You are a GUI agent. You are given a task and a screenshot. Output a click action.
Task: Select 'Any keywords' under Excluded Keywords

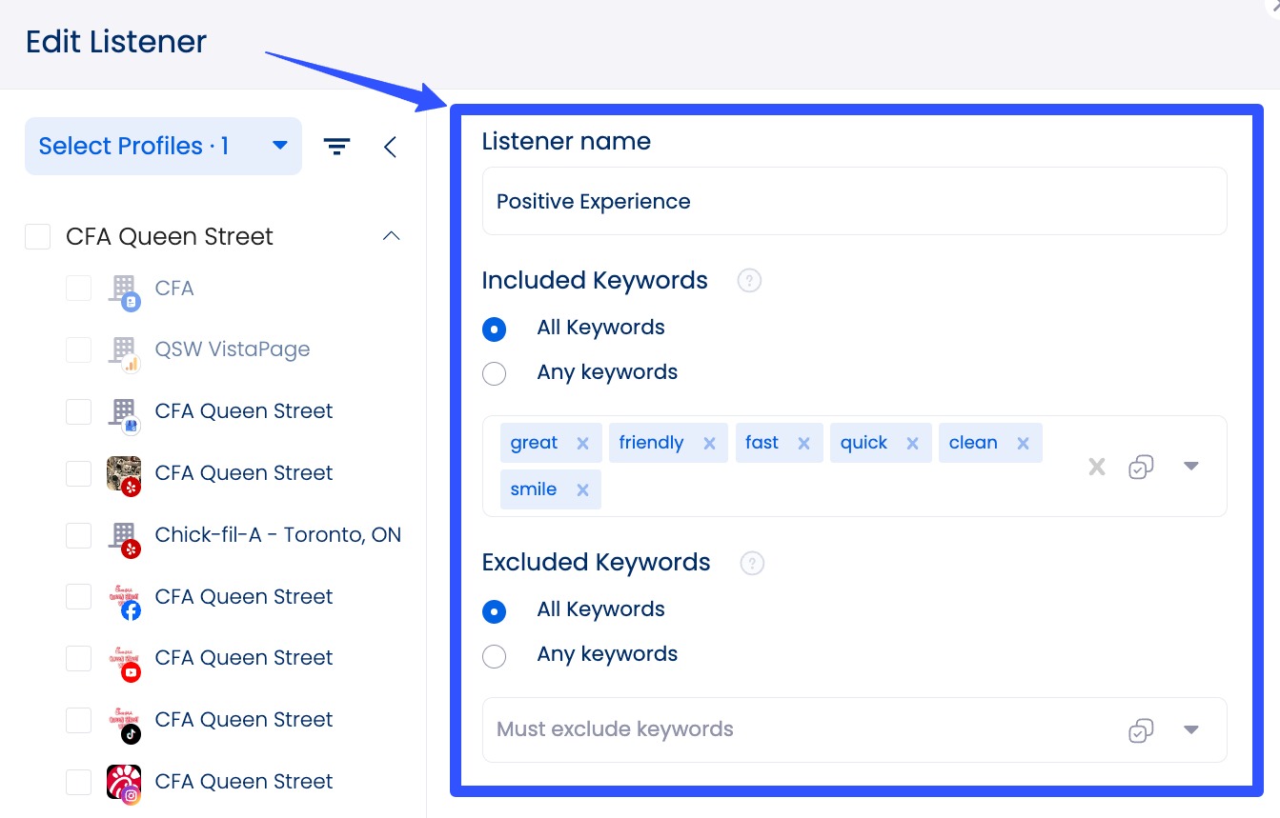[495, 655]
